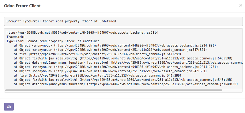Click the last 'fireWith [as resolveWith]' line
Image resolution: width=245 pixels, height=113 pixels.
click(x=123, y=80)
